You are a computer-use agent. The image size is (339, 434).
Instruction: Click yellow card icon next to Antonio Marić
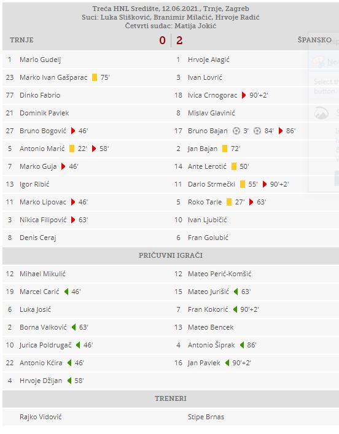point(72,149)
